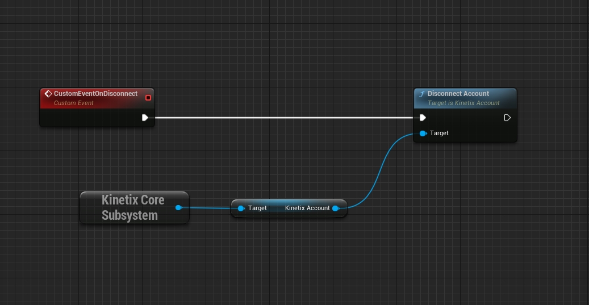Click the blue Target pin on Disconnect Account
Screen dimensions: 589x305
point(423,133)
